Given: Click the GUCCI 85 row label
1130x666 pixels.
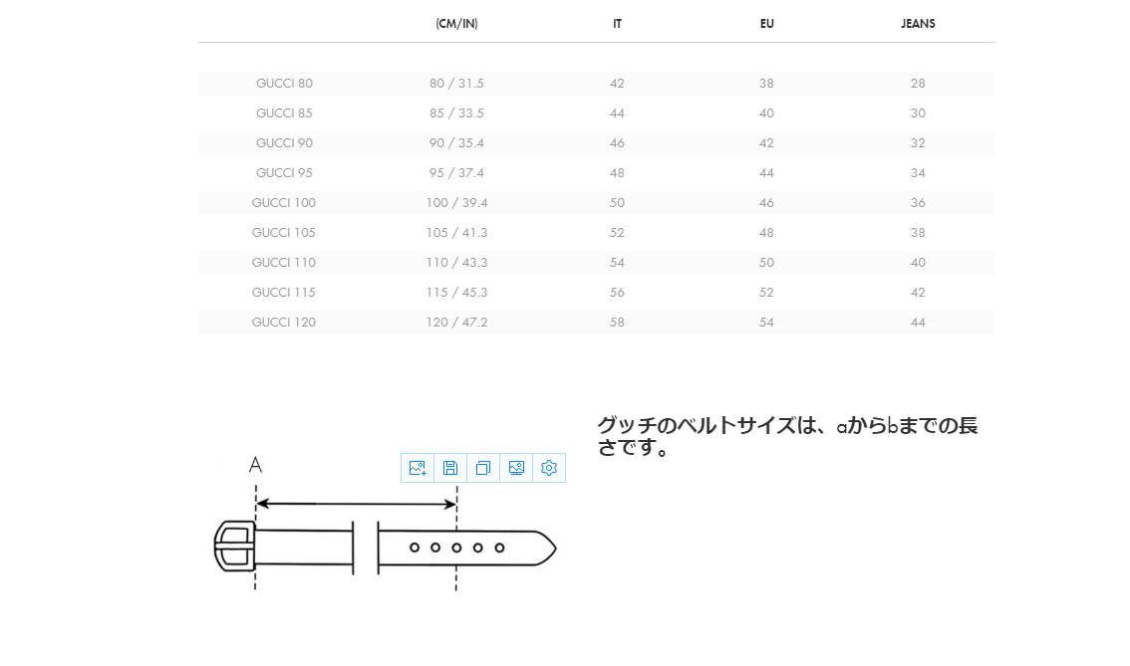Looking at the screenshot, I should pyautogui.click(x=284, y=113).
